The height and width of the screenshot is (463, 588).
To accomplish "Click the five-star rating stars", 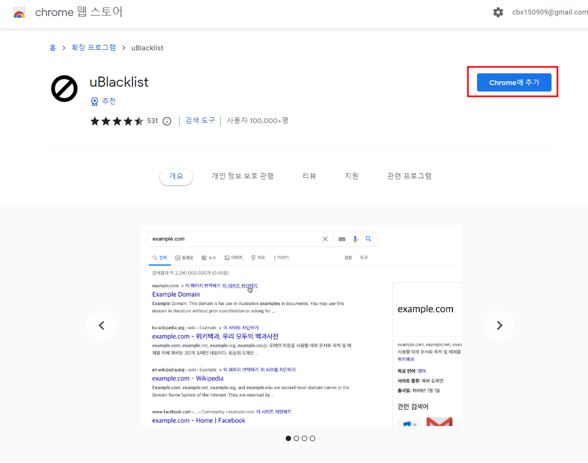I will pos(117,121).
